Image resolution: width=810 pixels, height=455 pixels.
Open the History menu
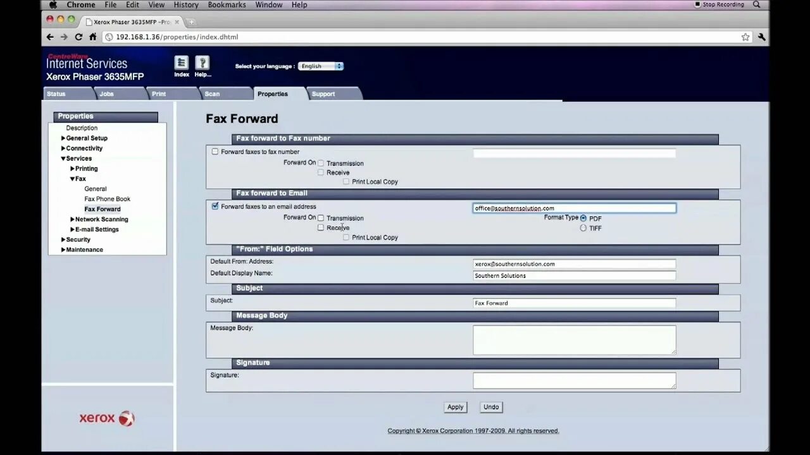point(186,4)
